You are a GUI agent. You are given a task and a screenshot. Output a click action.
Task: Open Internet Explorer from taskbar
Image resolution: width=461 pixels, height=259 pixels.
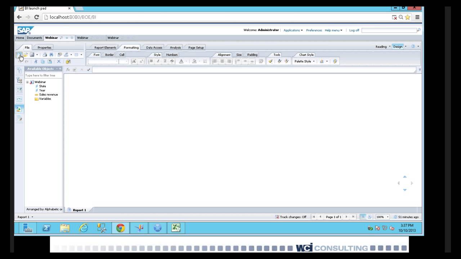click(84, 228)
